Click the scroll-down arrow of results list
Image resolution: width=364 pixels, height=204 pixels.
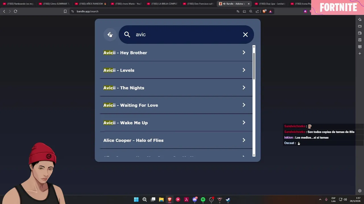254,155
